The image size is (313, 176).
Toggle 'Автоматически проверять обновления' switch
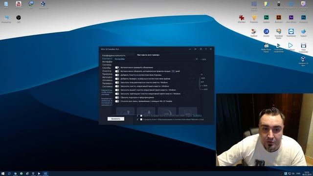117,67
